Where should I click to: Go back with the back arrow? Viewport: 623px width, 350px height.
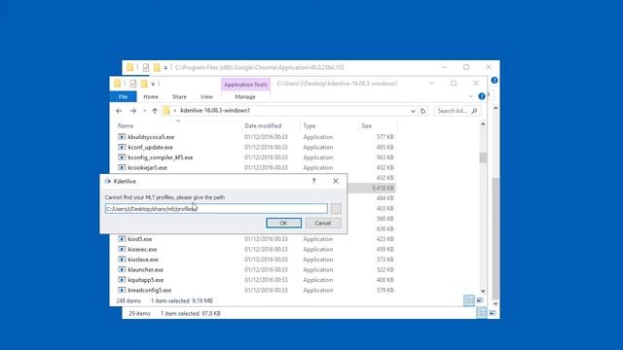click(119, 111)
